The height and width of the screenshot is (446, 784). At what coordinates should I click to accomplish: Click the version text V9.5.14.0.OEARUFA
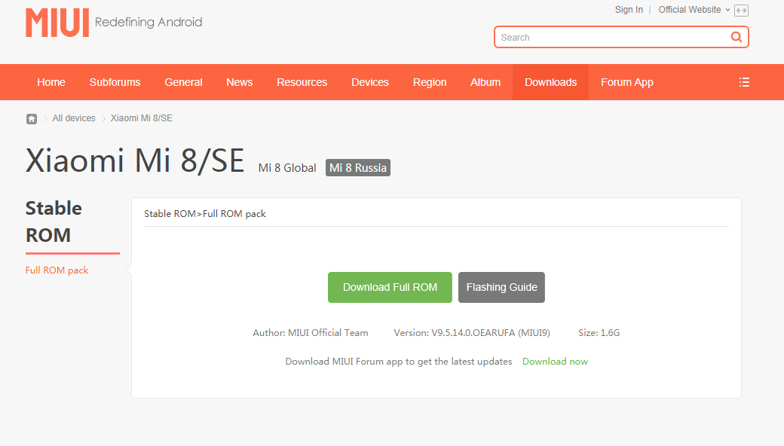pyautogui.click(x=473, y=333)
